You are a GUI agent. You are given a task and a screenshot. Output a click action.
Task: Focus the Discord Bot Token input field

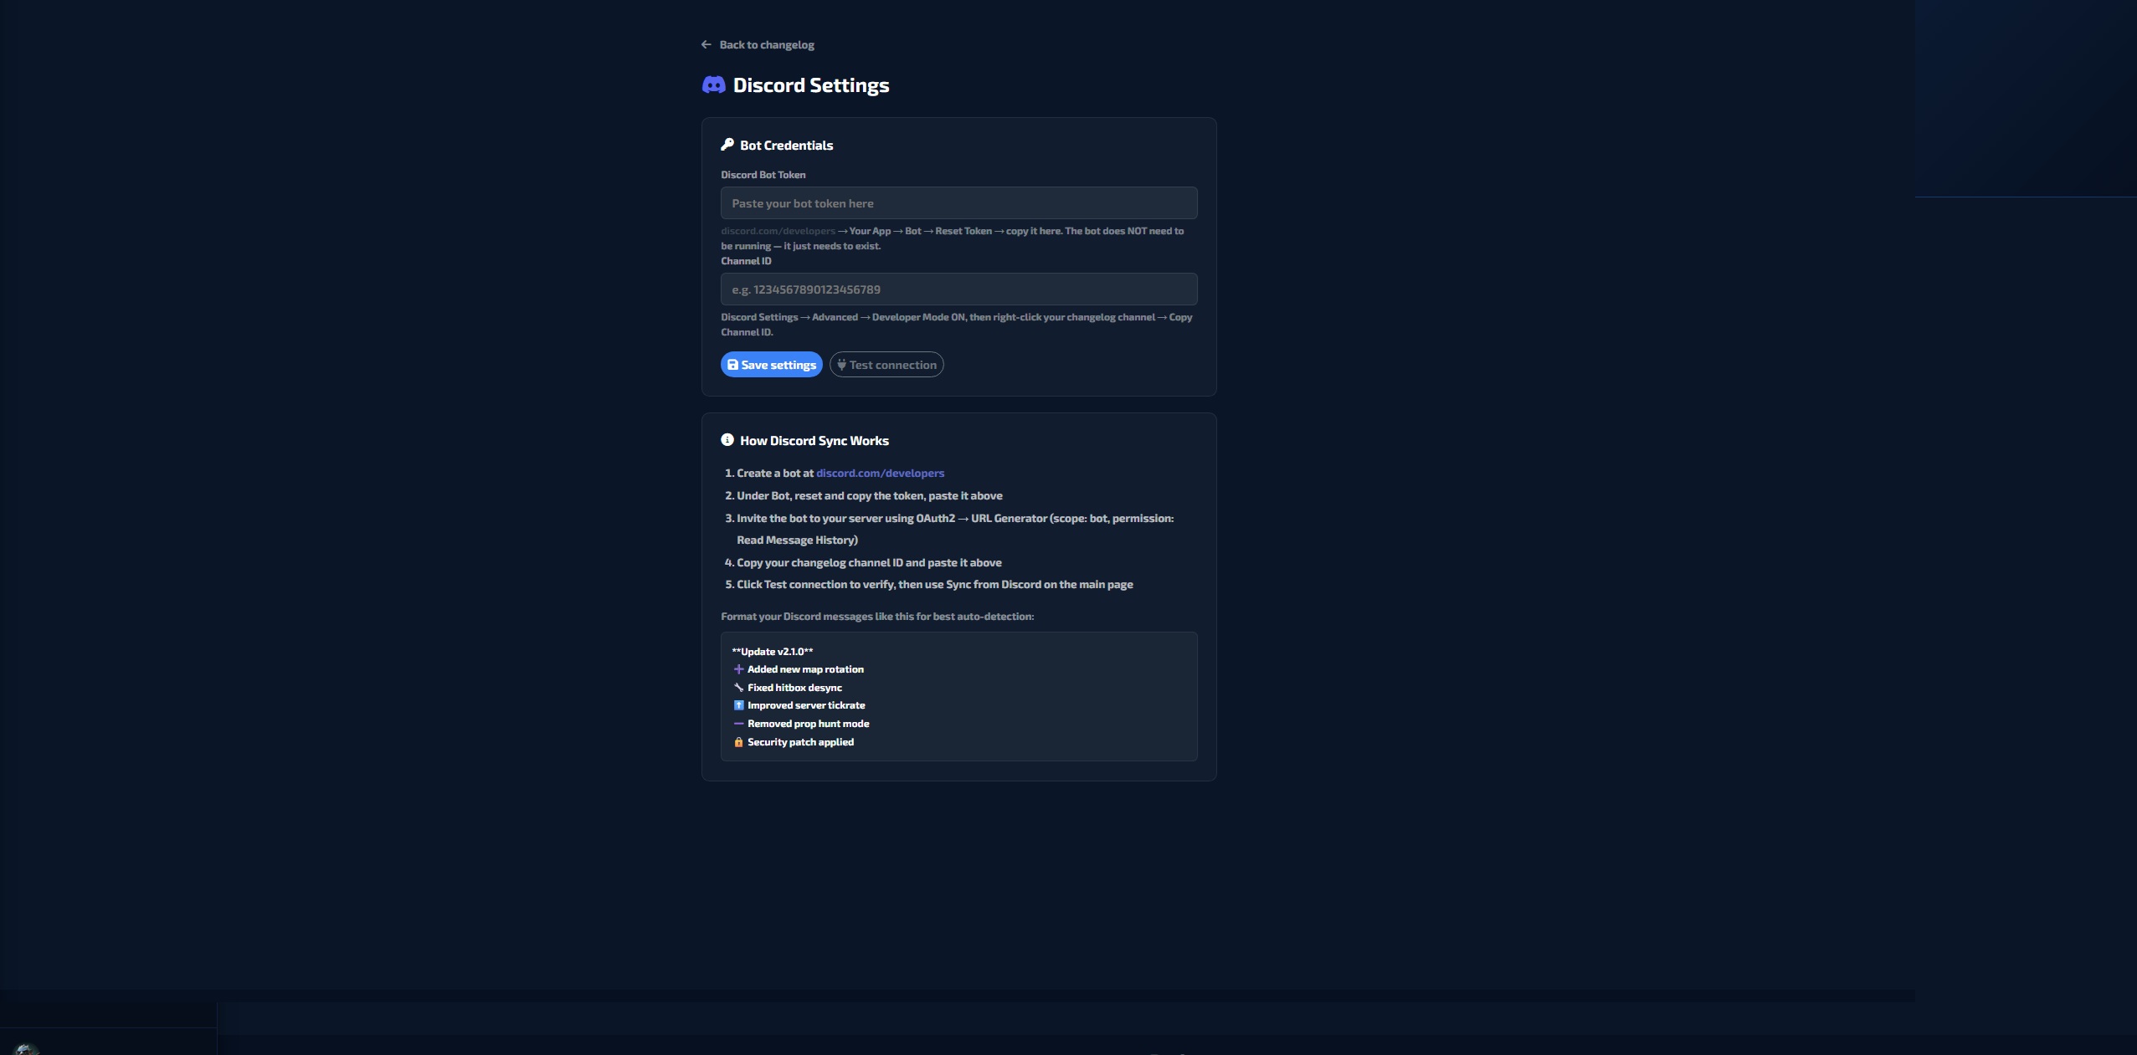[958, 203]
